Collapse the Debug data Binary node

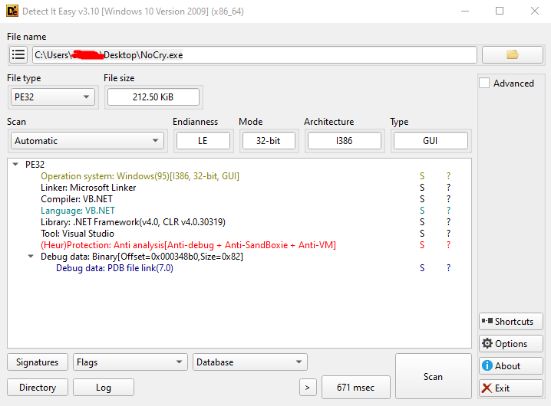pos(31,257)
